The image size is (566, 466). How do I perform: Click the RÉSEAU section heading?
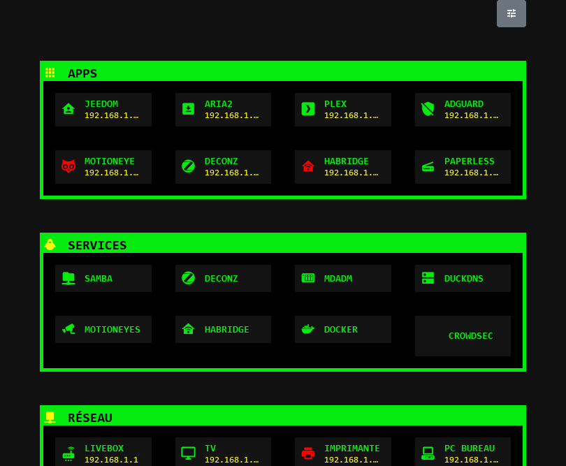point(90,418)
